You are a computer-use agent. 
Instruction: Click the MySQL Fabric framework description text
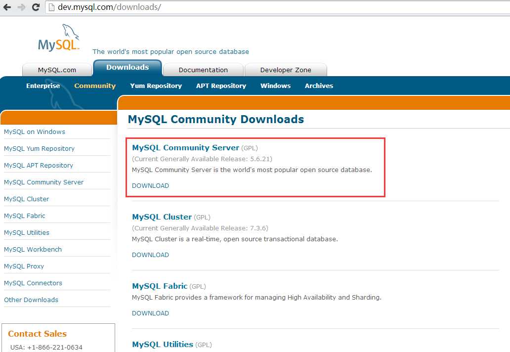pyautogui.click(x=256, y=297)
